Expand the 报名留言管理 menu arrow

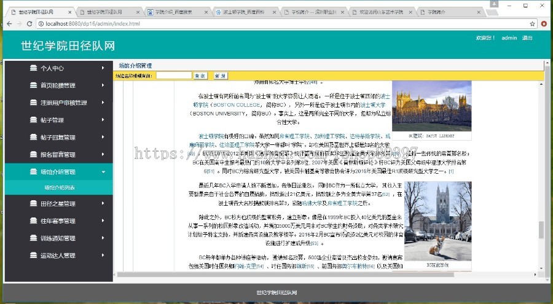[103, 155]
